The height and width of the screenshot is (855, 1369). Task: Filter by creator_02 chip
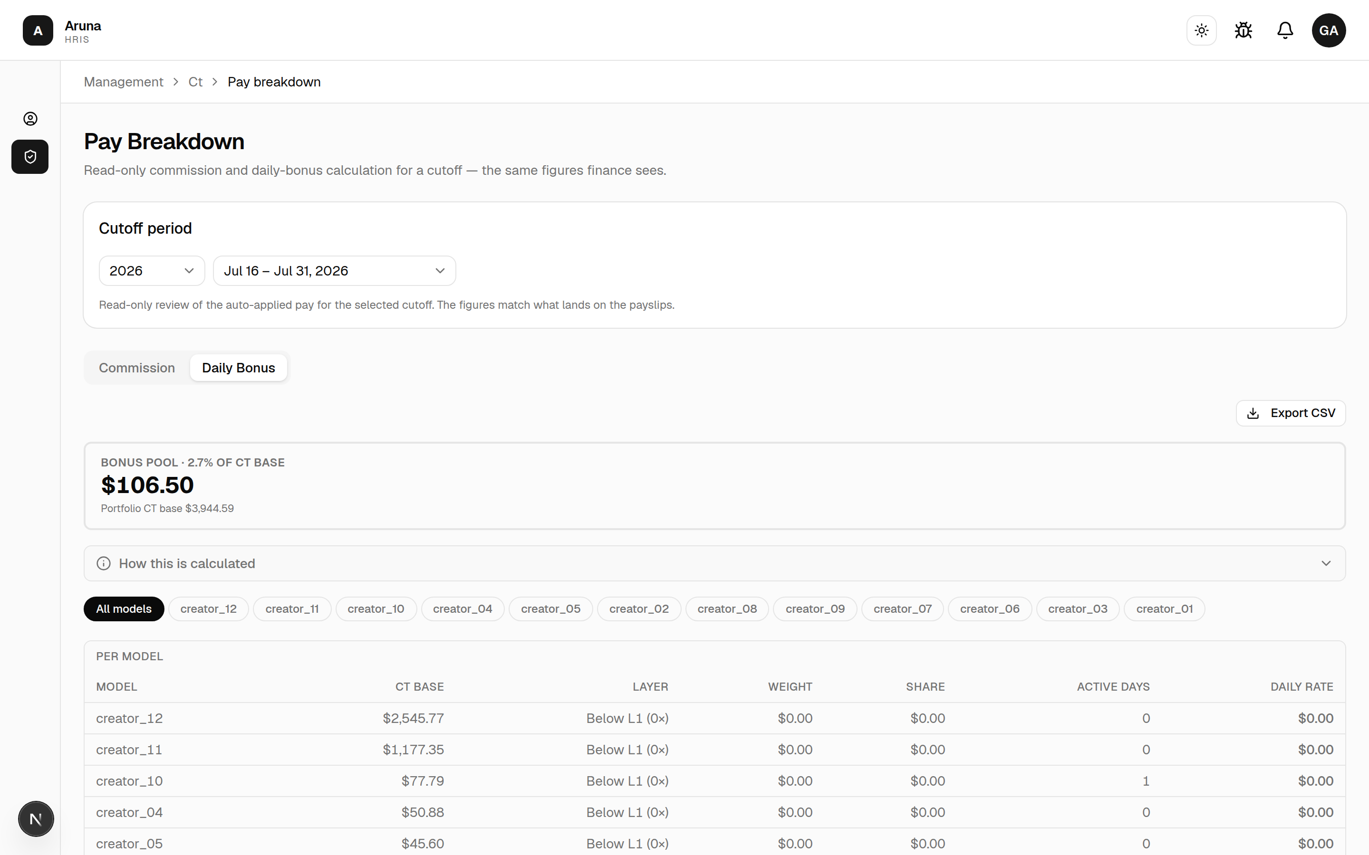tap(639, 609)
